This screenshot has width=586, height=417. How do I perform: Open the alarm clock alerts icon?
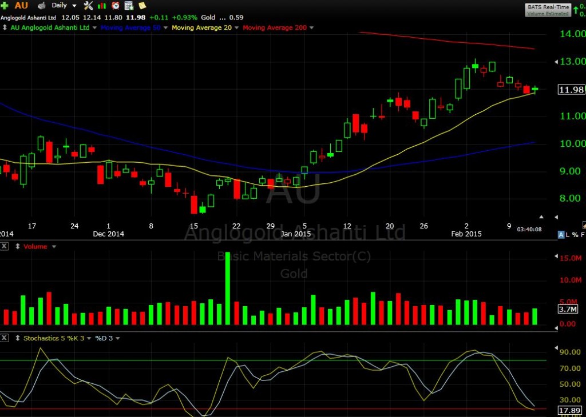pyautogui.click(x=116, y=6)
